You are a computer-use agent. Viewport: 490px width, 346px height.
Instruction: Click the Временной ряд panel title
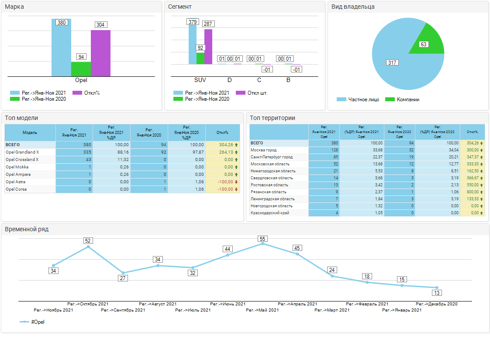pyautogui.click(x=26, y=229)
